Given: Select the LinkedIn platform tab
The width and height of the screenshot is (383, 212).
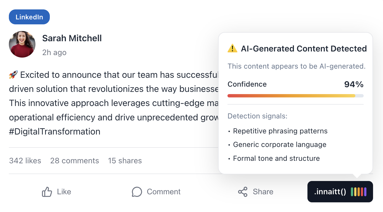Looking at the screenshot, I should click(29, 17).
